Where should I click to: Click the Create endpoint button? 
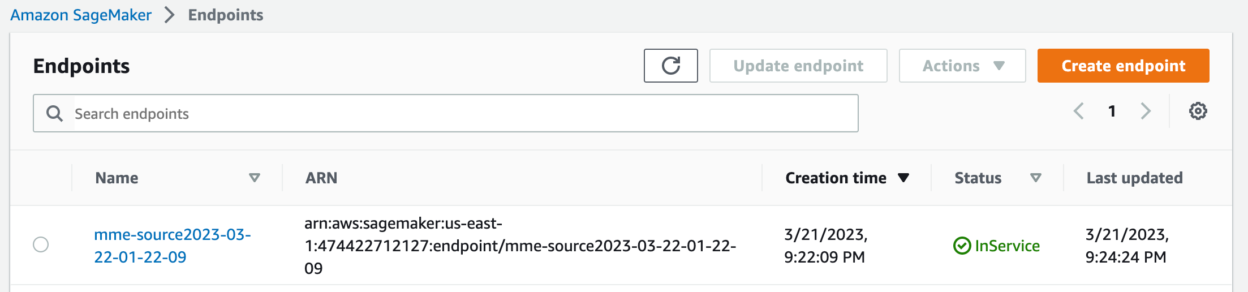[1123, 66]
